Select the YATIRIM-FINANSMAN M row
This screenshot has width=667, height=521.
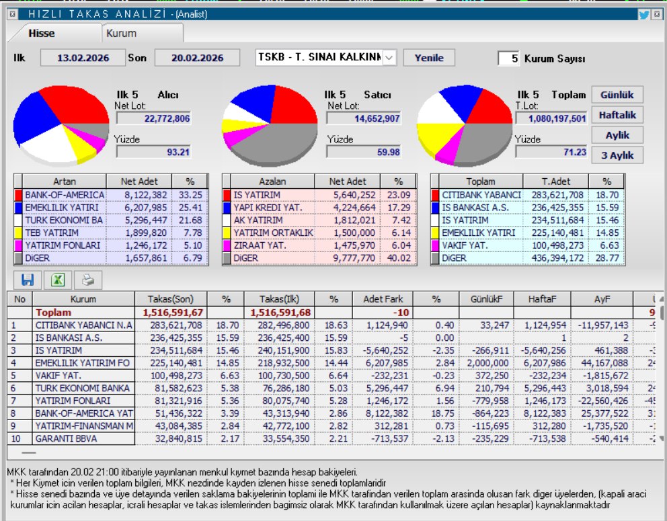[331, 426]
